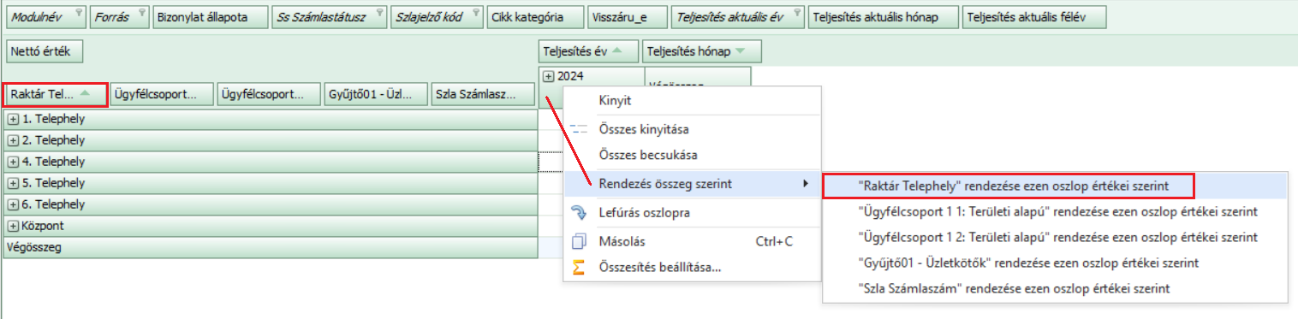
Task: Click the Visszáru_e field button
Action: click(628, 17)
